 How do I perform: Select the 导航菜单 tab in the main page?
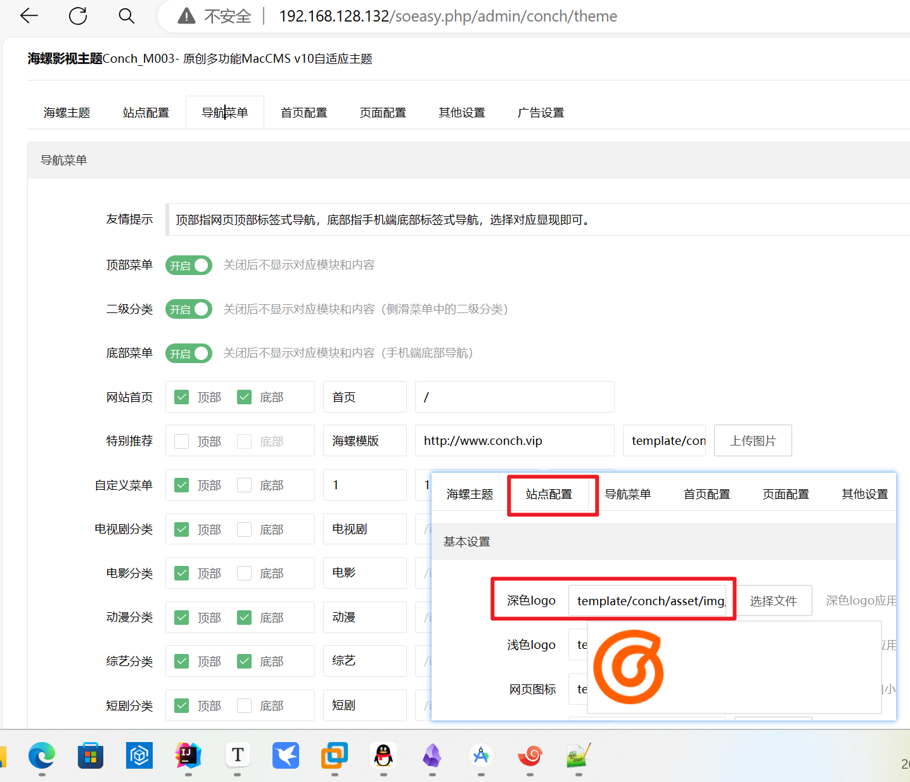click(x=225, y=113)
